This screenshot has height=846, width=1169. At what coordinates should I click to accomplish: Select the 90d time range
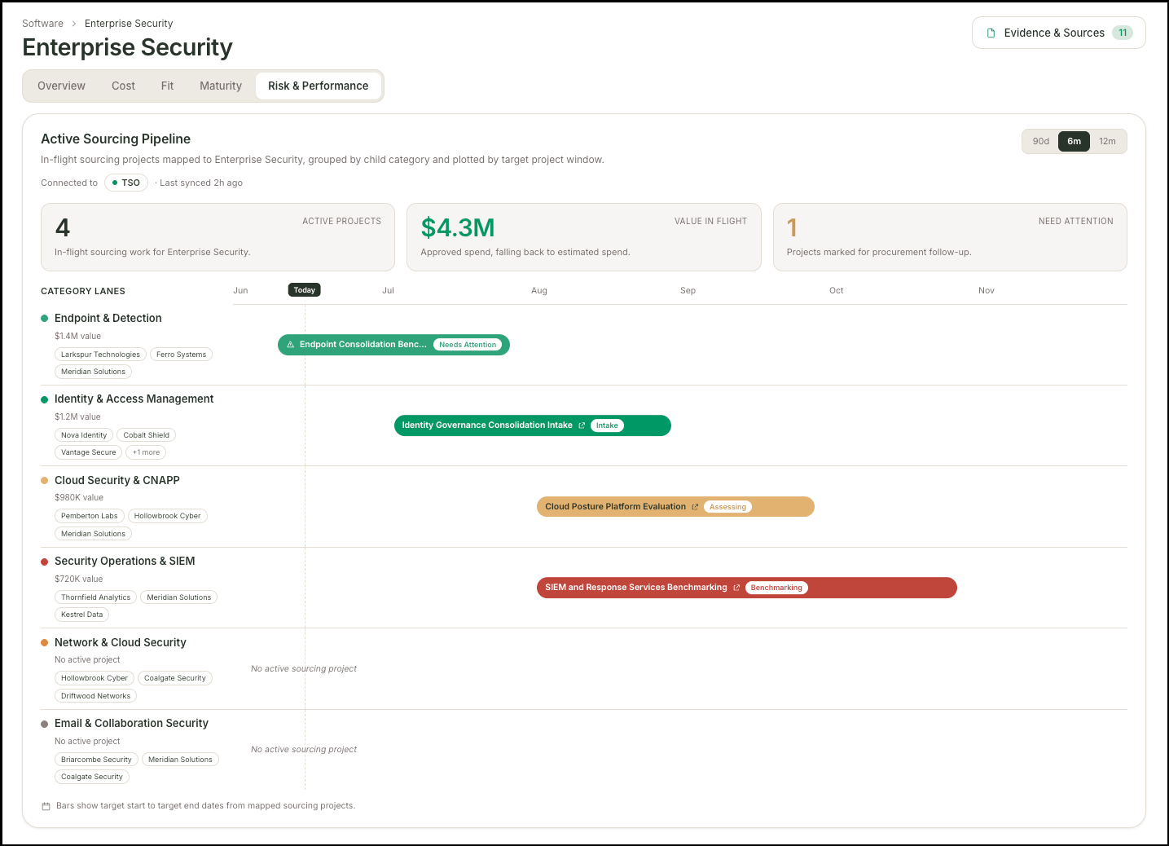pos(1040,141)
